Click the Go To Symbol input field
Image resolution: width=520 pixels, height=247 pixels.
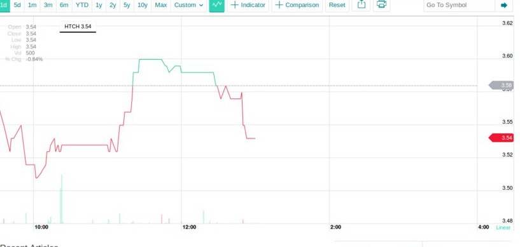(x=460, y=5)
